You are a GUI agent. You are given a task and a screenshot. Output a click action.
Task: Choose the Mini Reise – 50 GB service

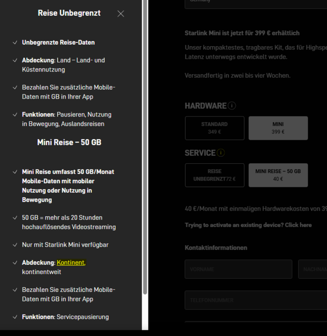pyautogui.click(x=278, y=175)
